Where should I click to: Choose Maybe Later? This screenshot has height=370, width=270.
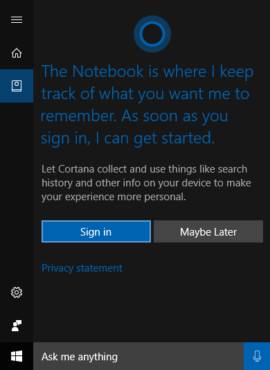(x=208, y=231)
